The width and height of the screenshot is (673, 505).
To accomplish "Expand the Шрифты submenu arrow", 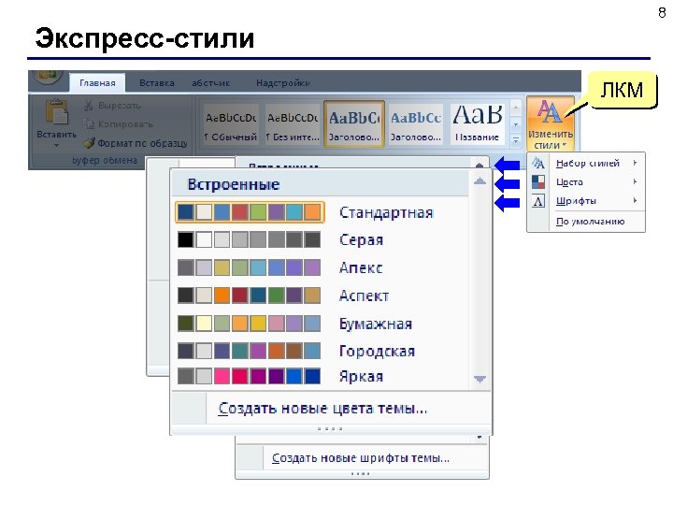I will point(635,200).
